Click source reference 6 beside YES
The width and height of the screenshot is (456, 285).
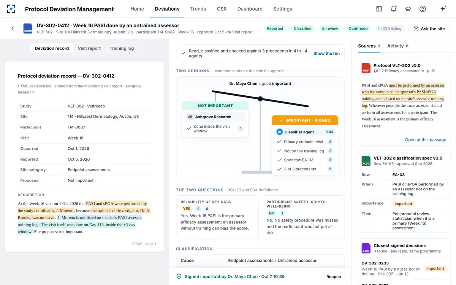point(207,209)
